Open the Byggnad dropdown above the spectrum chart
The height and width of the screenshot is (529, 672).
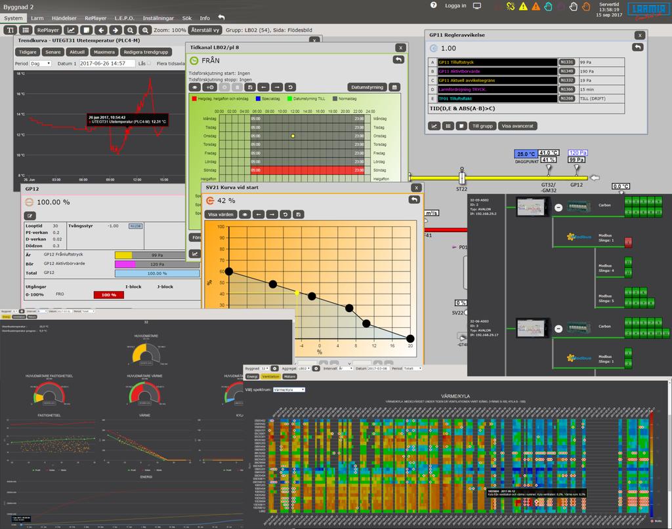[265, 368]
